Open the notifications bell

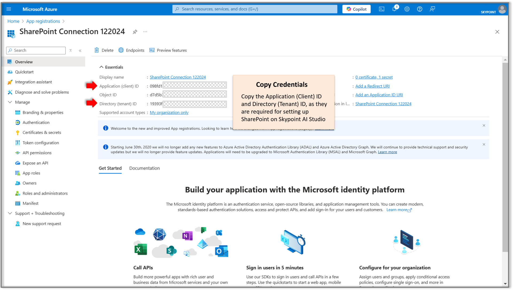pos(394,9)
